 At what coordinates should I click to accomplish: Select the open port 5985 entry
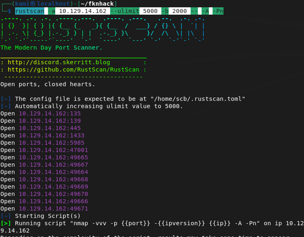tap(51, 143)
